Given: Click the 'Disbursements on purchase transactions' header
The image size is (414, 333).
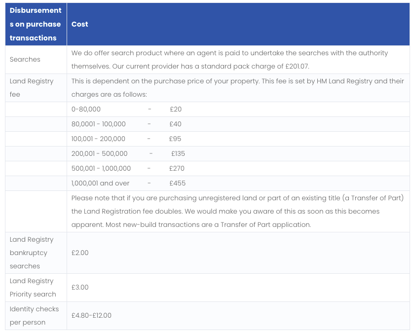Looking at the screenshot, I should (x=36, y=24).
